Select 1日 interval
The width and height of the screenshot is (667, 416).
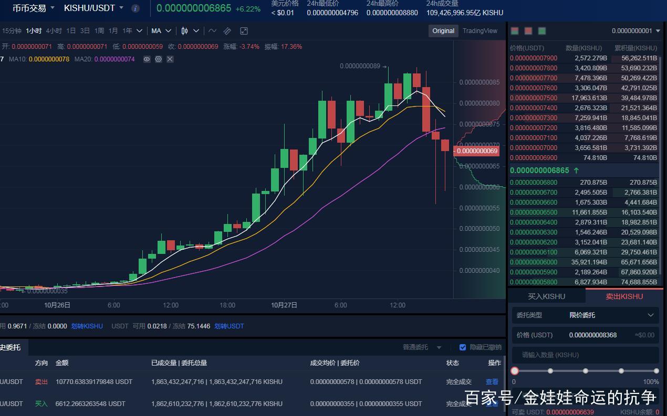71,31
